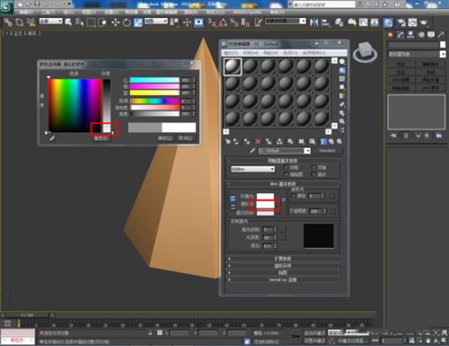The width and height of the screenshot is (449, 346).
Task: Click the color selector eyedropper icon
Action: 52,138
